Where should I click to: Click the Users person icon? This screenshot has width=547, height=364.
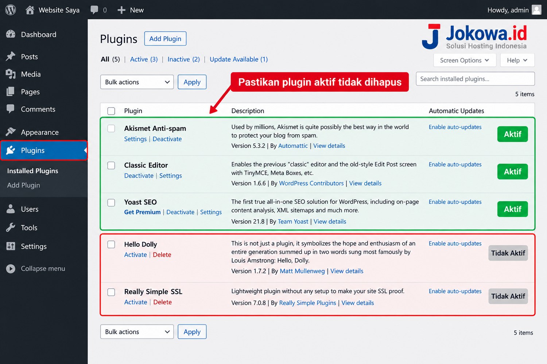(11, 209)
